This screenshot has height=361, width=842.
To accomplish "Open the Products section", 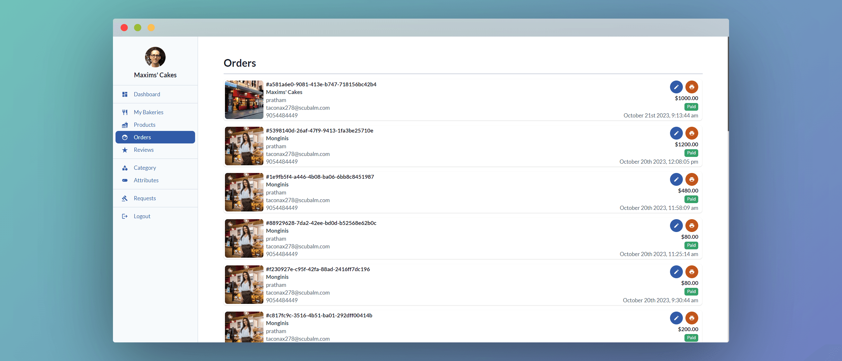I will coord(144,125).
